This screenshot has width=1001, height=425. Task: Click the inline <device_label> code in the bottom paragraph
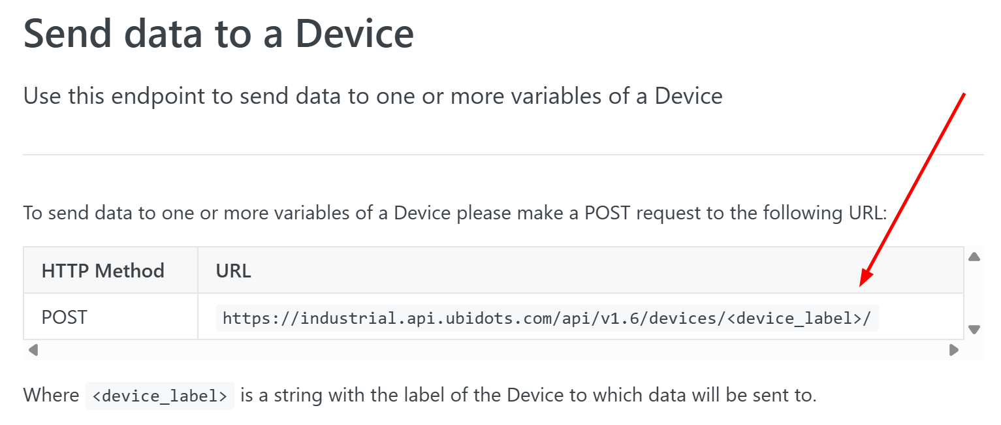(x=159, y=396)
